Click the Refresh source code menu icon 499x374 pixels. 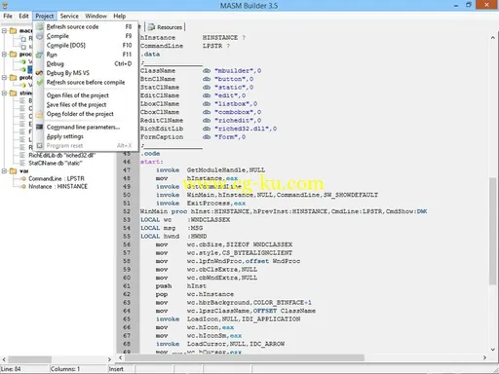click(39, 27)
